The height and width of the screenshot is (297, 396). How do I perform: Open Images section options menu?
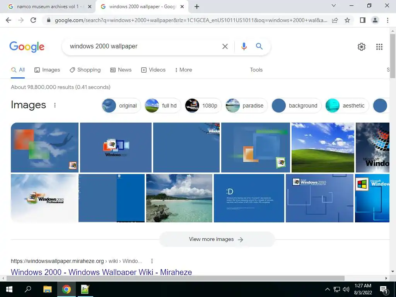pyautogui.click(x=55, y=105)
